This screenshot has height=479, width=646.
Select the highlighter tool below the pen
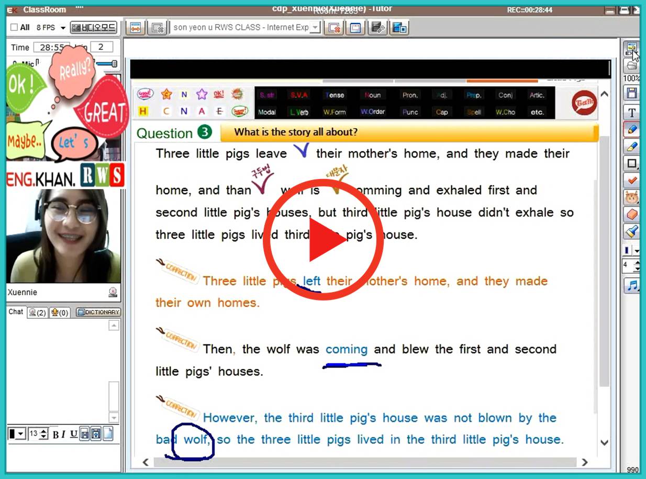[632, 147]
